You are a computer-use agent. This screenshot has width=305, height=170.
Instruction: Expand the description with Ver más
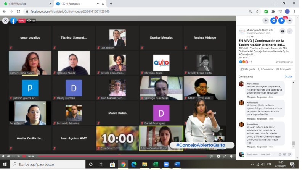(x=243, y=58)
